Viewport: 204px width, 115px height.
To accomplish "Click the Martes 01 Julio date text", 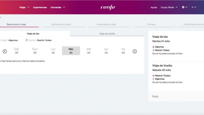I will pos(161,41).
